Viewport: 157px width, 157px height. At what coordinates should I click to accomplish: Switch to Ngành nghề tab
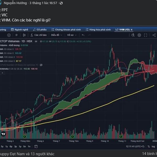[x=20, y=30]
